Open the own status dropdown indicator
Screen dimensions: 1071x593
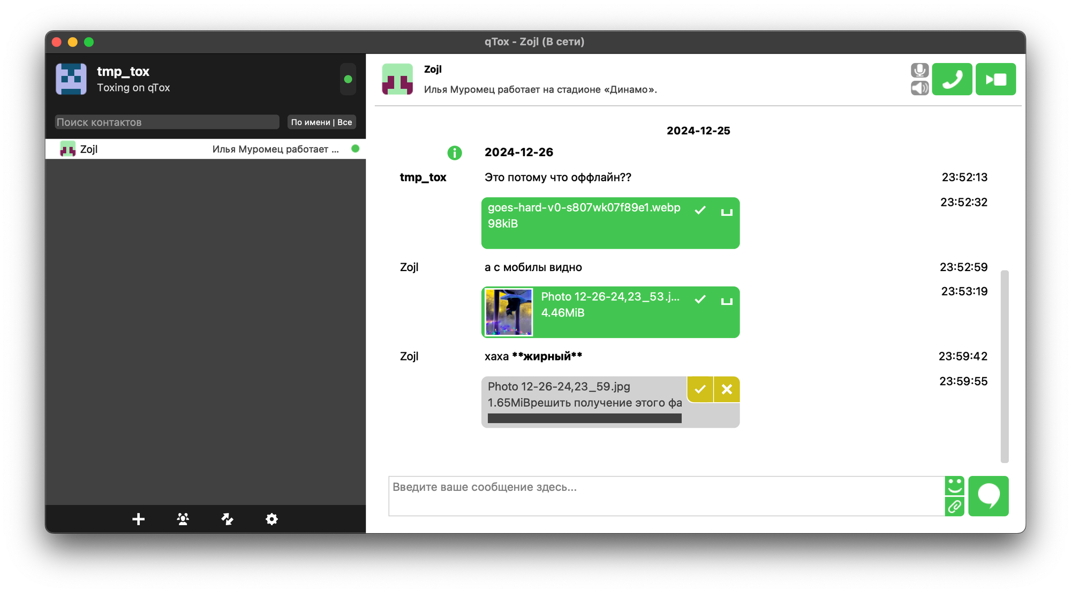348,79
